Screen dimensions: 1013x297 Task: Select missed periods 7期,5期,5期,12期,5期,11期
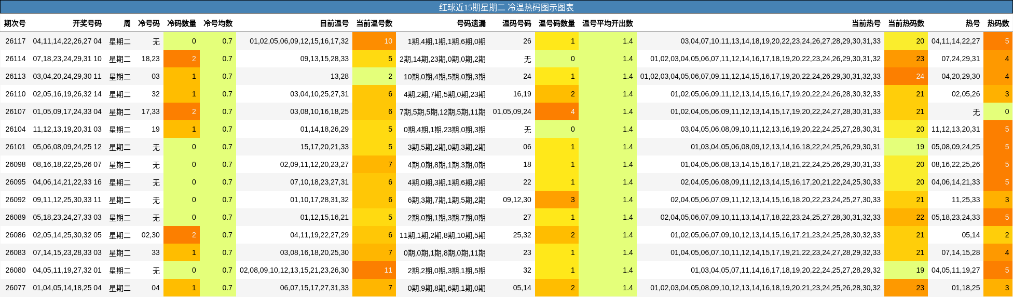coord(443,111)
